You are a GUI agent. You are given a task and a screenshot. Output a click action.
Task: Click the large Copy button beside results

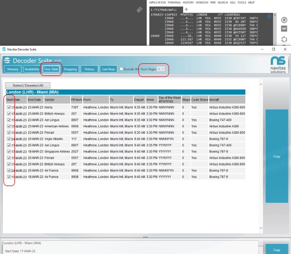(x=276, y=156)
